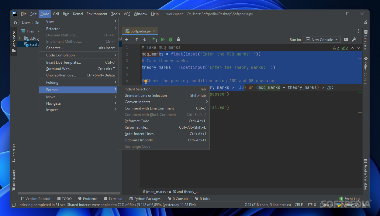380x216 pixels.
Task: Open settings with the wrench icon
Action: 354,39
